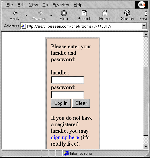Image resolution: width=150 pixels, height=158 pixels.
Task: Click the MSN logo icon
Action: tap(142, 5)
